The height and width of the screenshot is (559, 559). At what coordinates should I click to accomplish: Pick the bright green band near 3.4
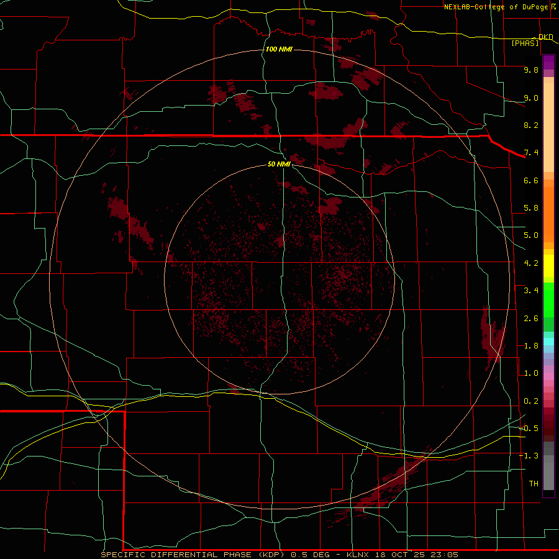pyautogui.click(x=548, y=300)
